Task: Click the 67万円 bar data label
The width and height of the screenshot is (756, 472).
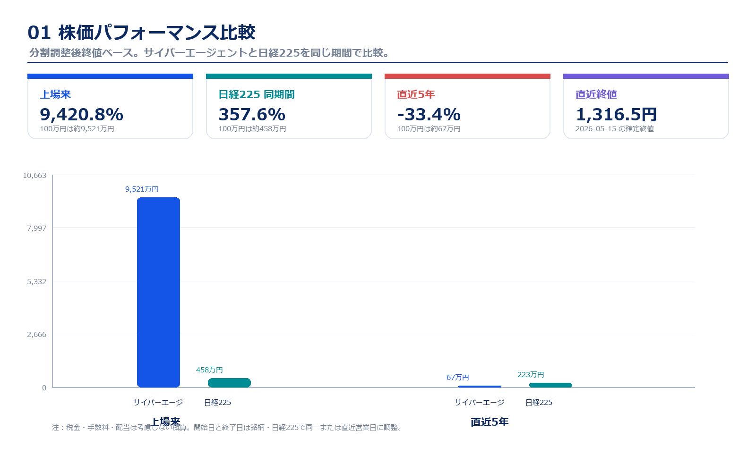Action: click(x=458, y=377)
